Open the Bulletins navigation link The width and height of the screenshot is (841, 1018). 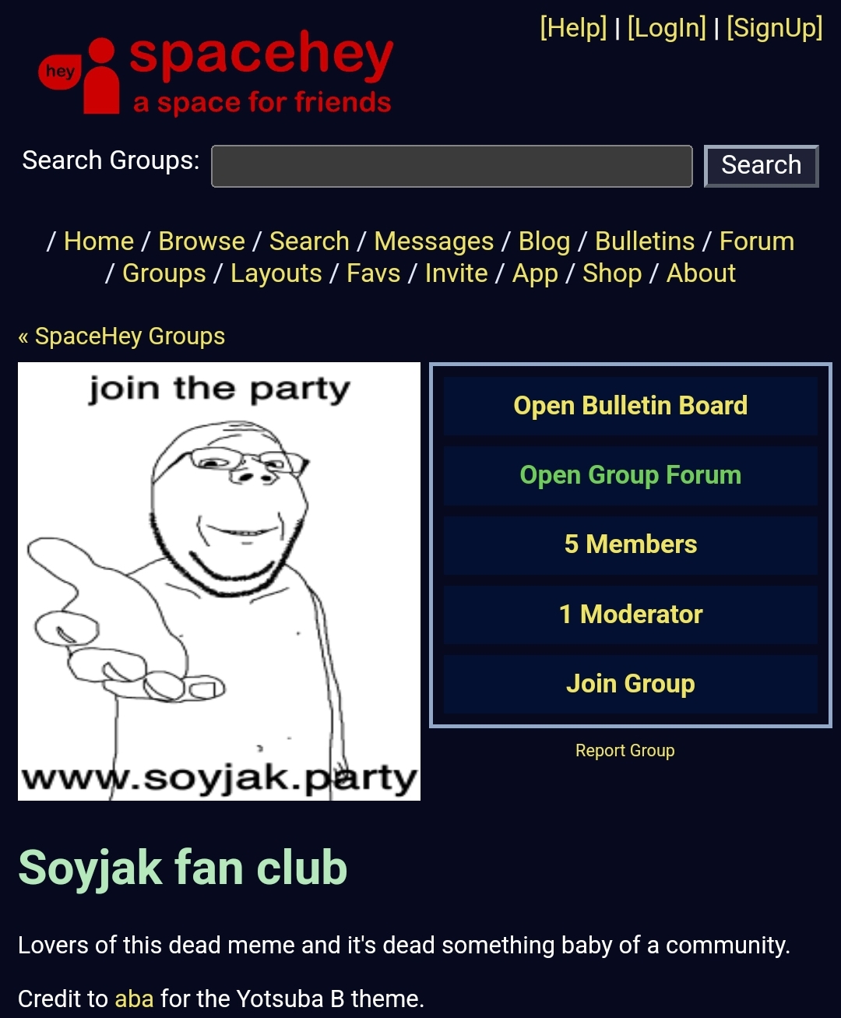point(645,241)
